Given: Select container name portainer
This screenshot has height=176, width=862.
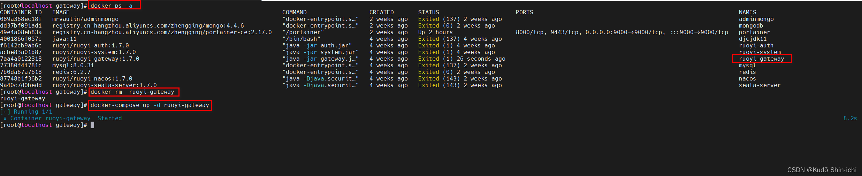Looking at the screenshot, I should coord(755,32).
